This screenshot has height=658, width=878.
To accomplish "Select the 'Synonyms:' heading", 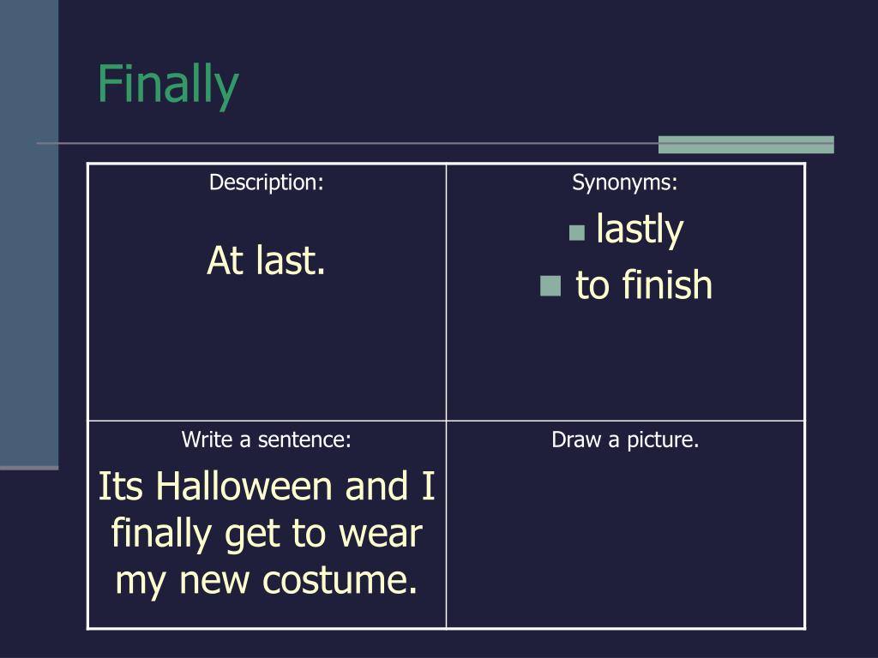I will [x=625, y=182].
